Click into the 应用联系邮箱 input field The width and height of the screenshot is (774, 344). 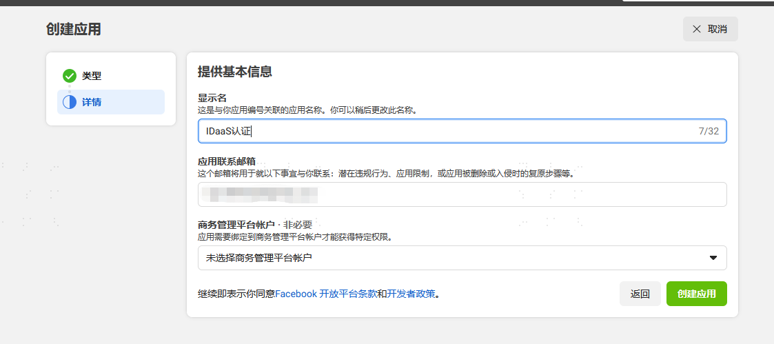coord(462,194)
